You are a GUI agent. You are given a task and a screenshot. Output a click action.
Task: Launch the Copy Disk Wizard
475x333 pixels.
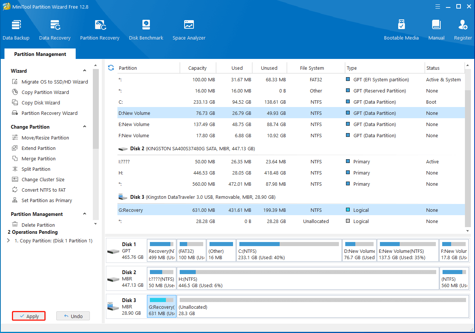[x=36, y=103]
